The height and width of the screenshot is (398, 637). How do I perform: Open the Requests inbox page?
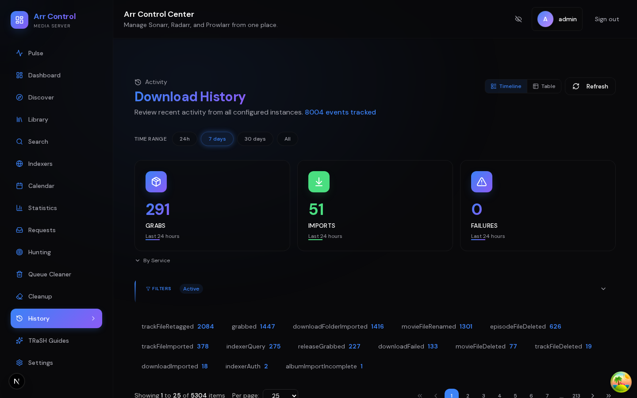[x=56, y=230]
